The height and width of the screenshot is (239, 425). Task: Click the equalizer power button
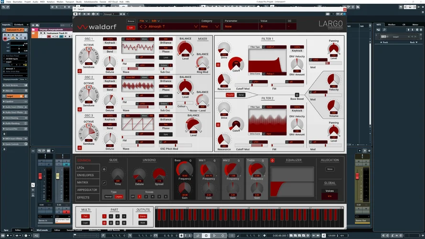tap(272, 161)
